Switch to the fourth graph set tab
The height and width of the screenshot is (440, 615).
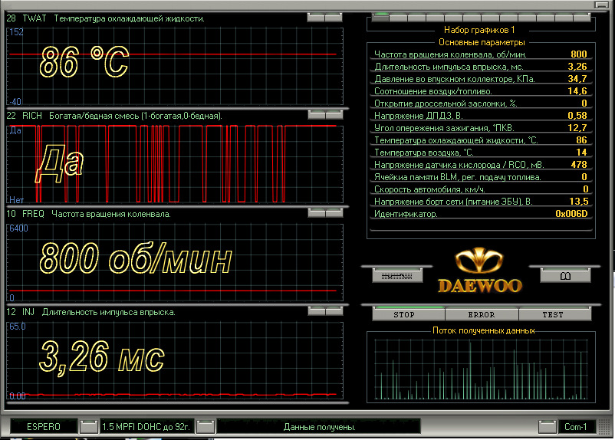(436, 18)
